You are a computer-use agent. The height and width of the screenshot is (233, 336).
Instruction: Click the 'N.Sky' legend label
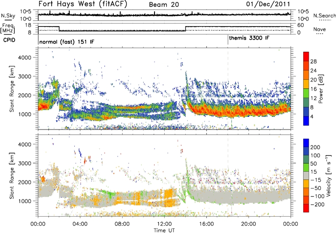click(x=8, y=16)
